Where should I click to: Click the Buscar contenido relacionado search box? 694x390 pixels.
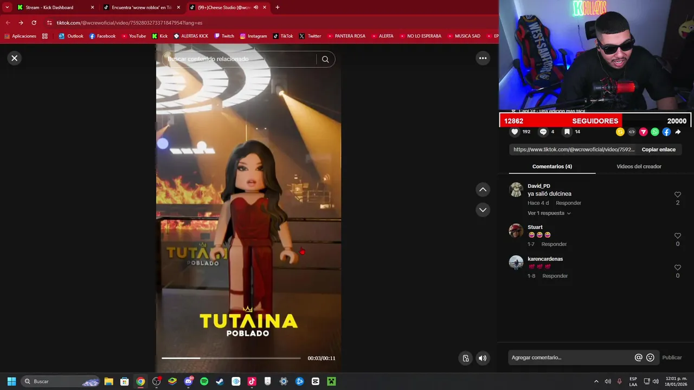click(239, 59)
